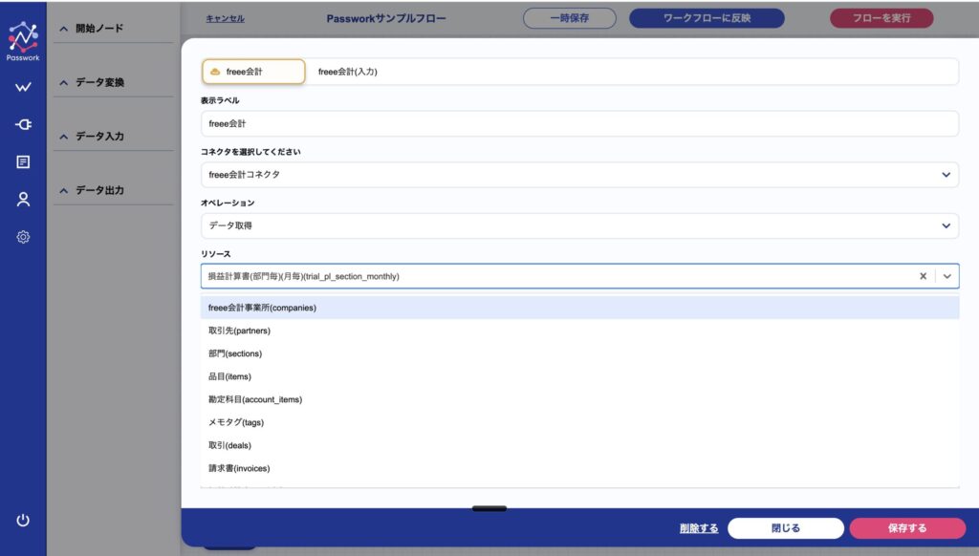Select 取引先(partners) from resource list
Screen dimensions: 979x556
click(240, 331)
